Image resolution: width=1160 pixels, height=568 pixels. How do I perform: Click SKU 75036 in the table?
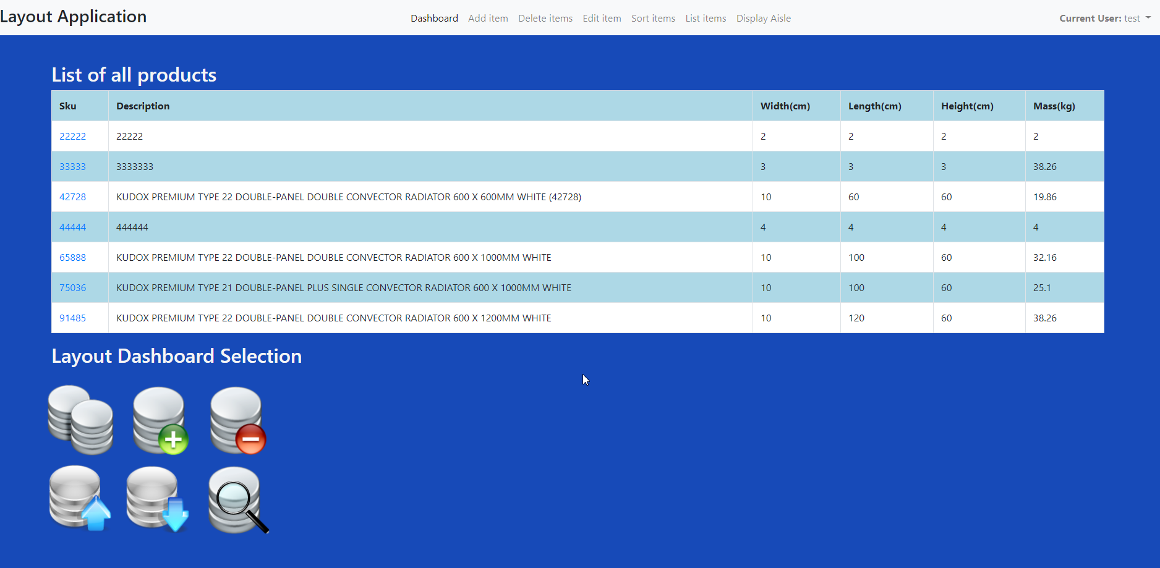pos(72,288)
